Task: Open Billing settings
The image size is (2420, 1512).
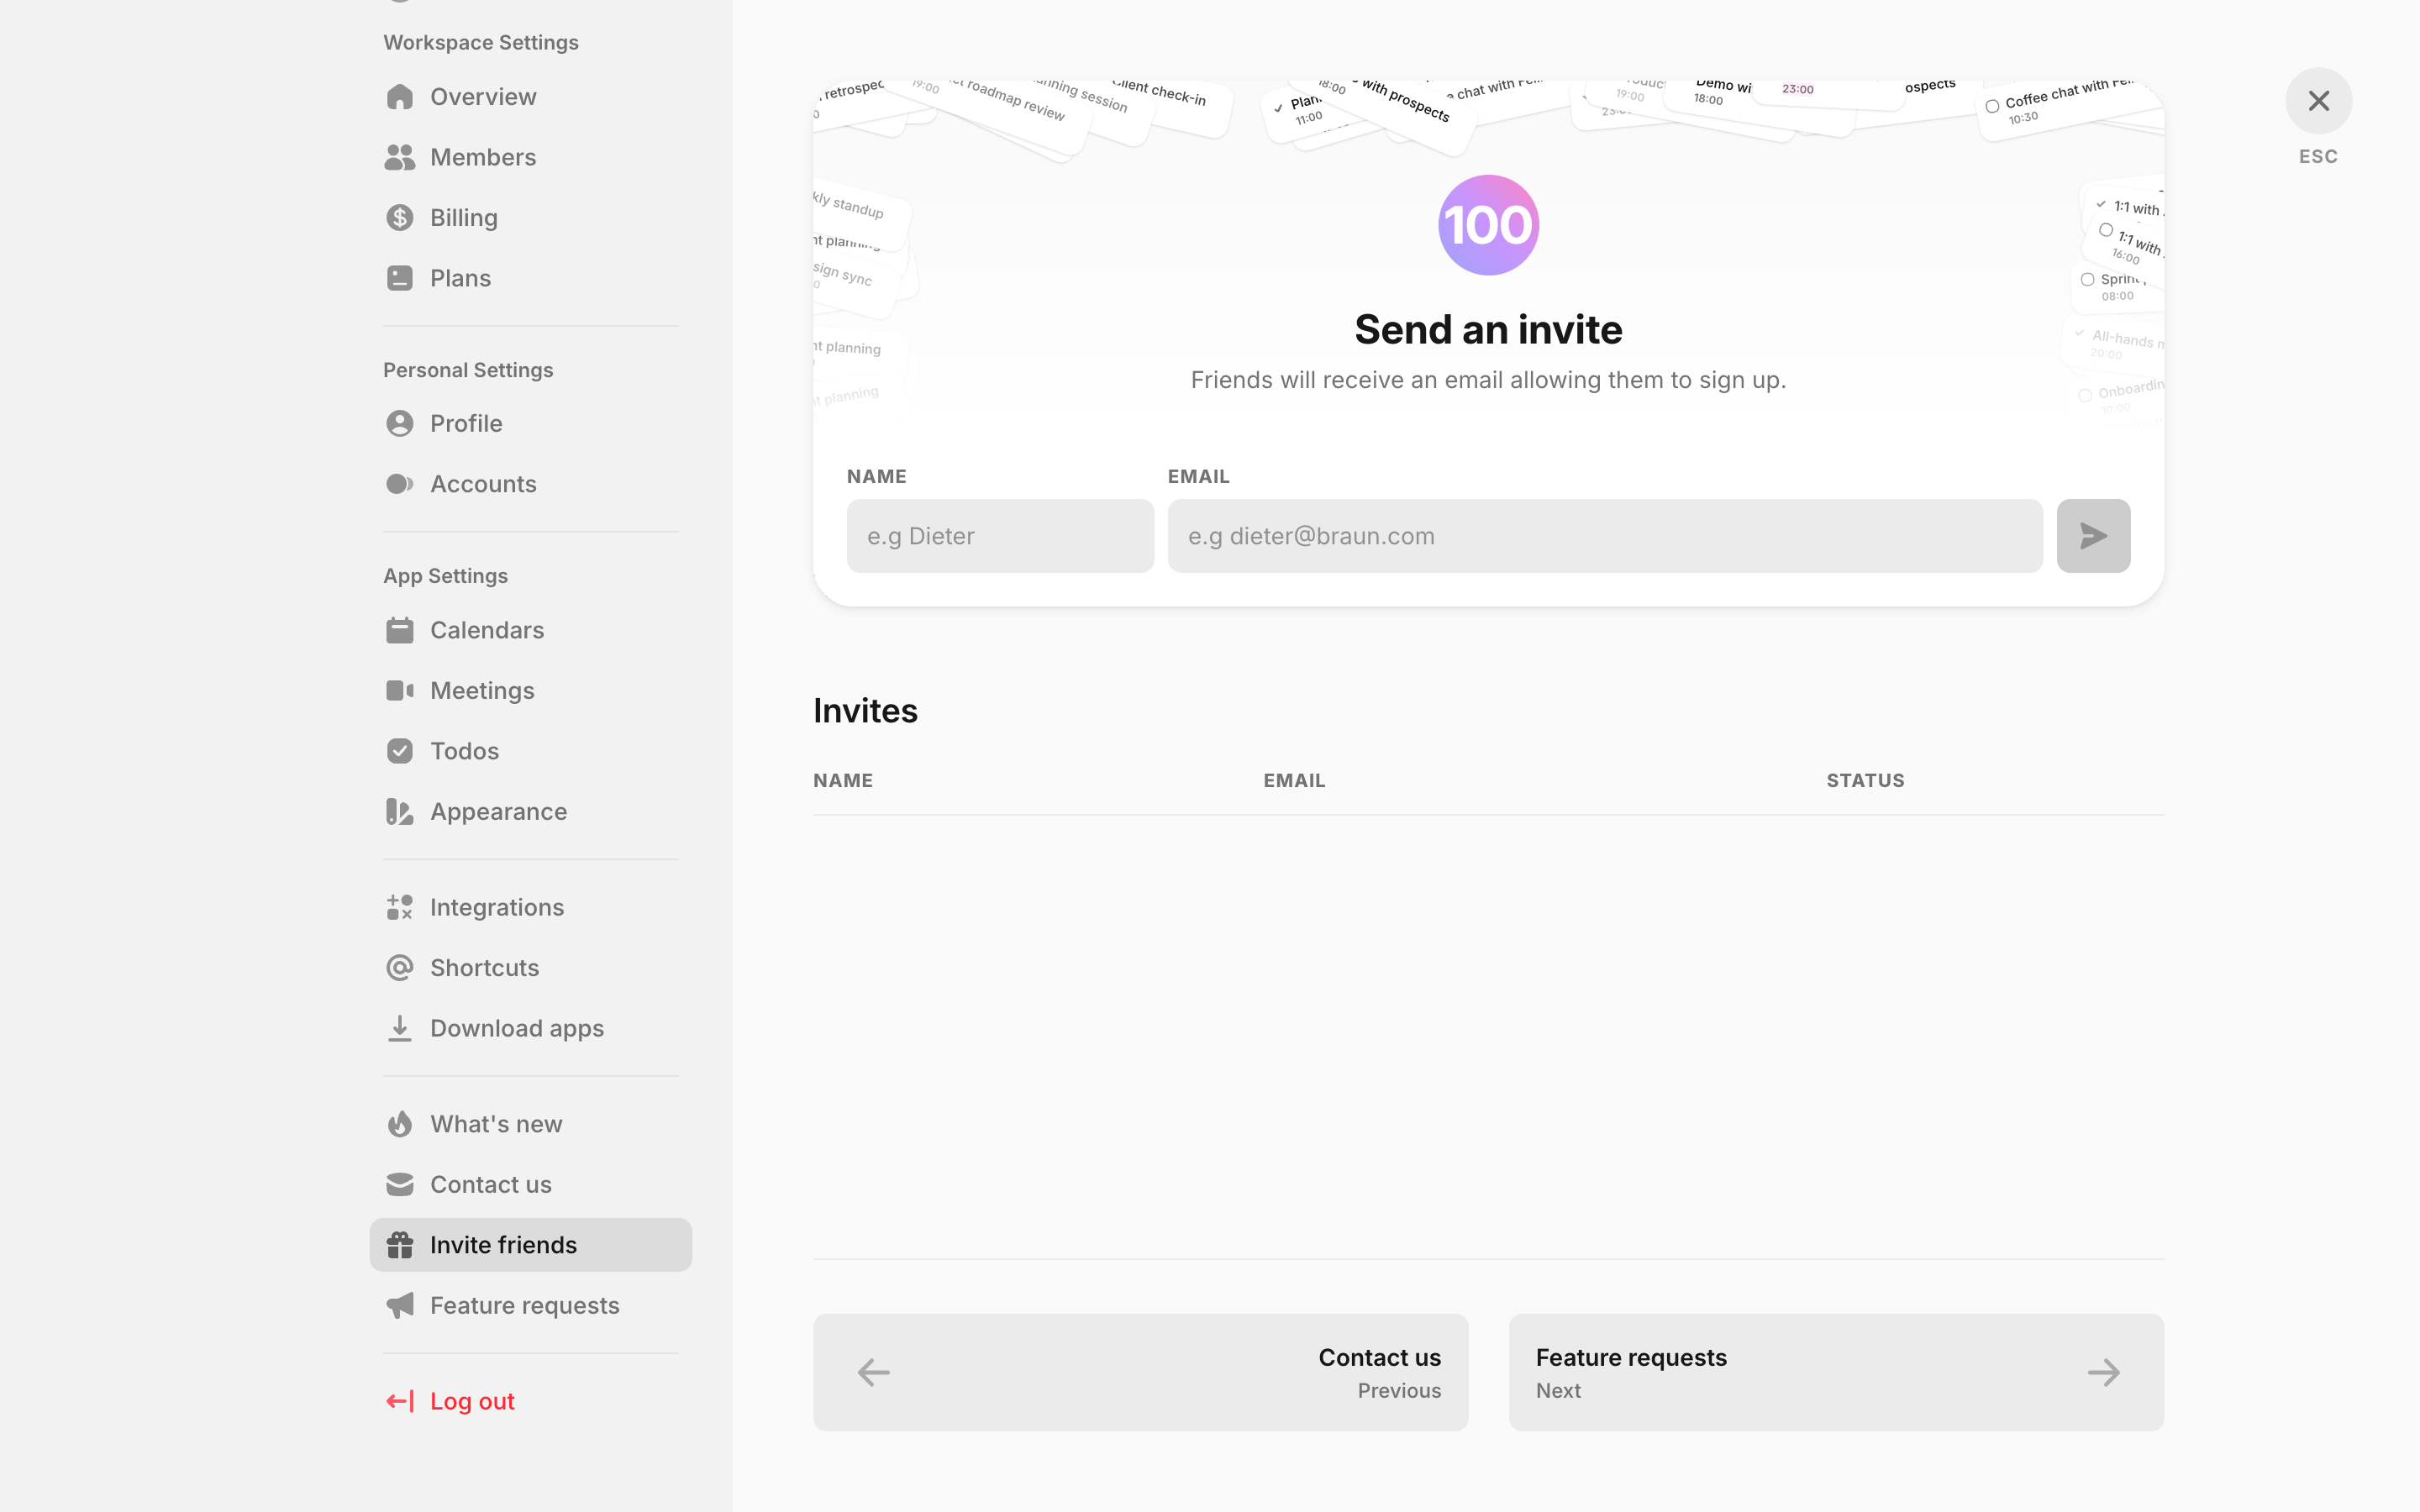Action: coord(530,218)
